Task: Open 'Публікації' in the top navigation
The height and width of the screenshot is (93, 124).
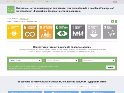Action: click(x=49, y=2)
